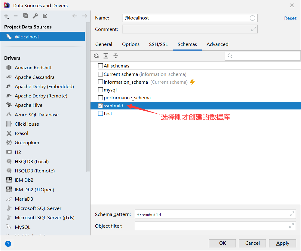Image resolution: width=301 pixels, height=251 pixels.
Task: Check the Current schema checkbox
Action: [x=100, y=74]
